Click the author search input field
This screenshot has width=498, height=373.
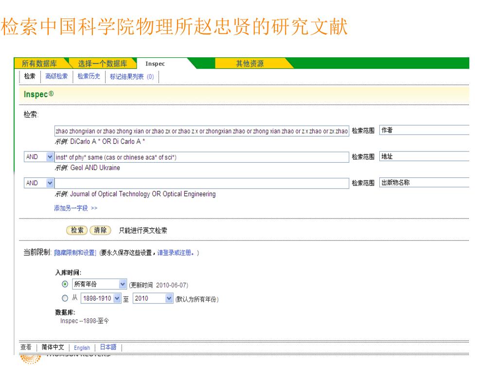(x=202, y=131)
